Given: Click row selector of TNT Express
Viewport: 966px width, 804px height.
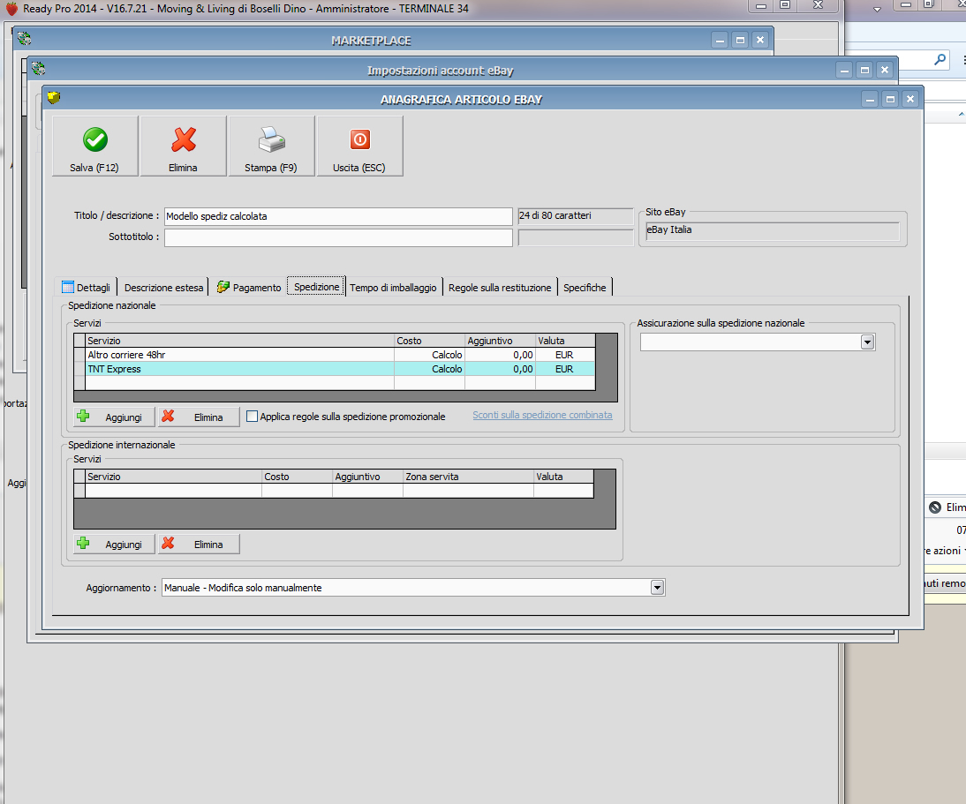Looking at the screenshot, I should click(79, 369).
